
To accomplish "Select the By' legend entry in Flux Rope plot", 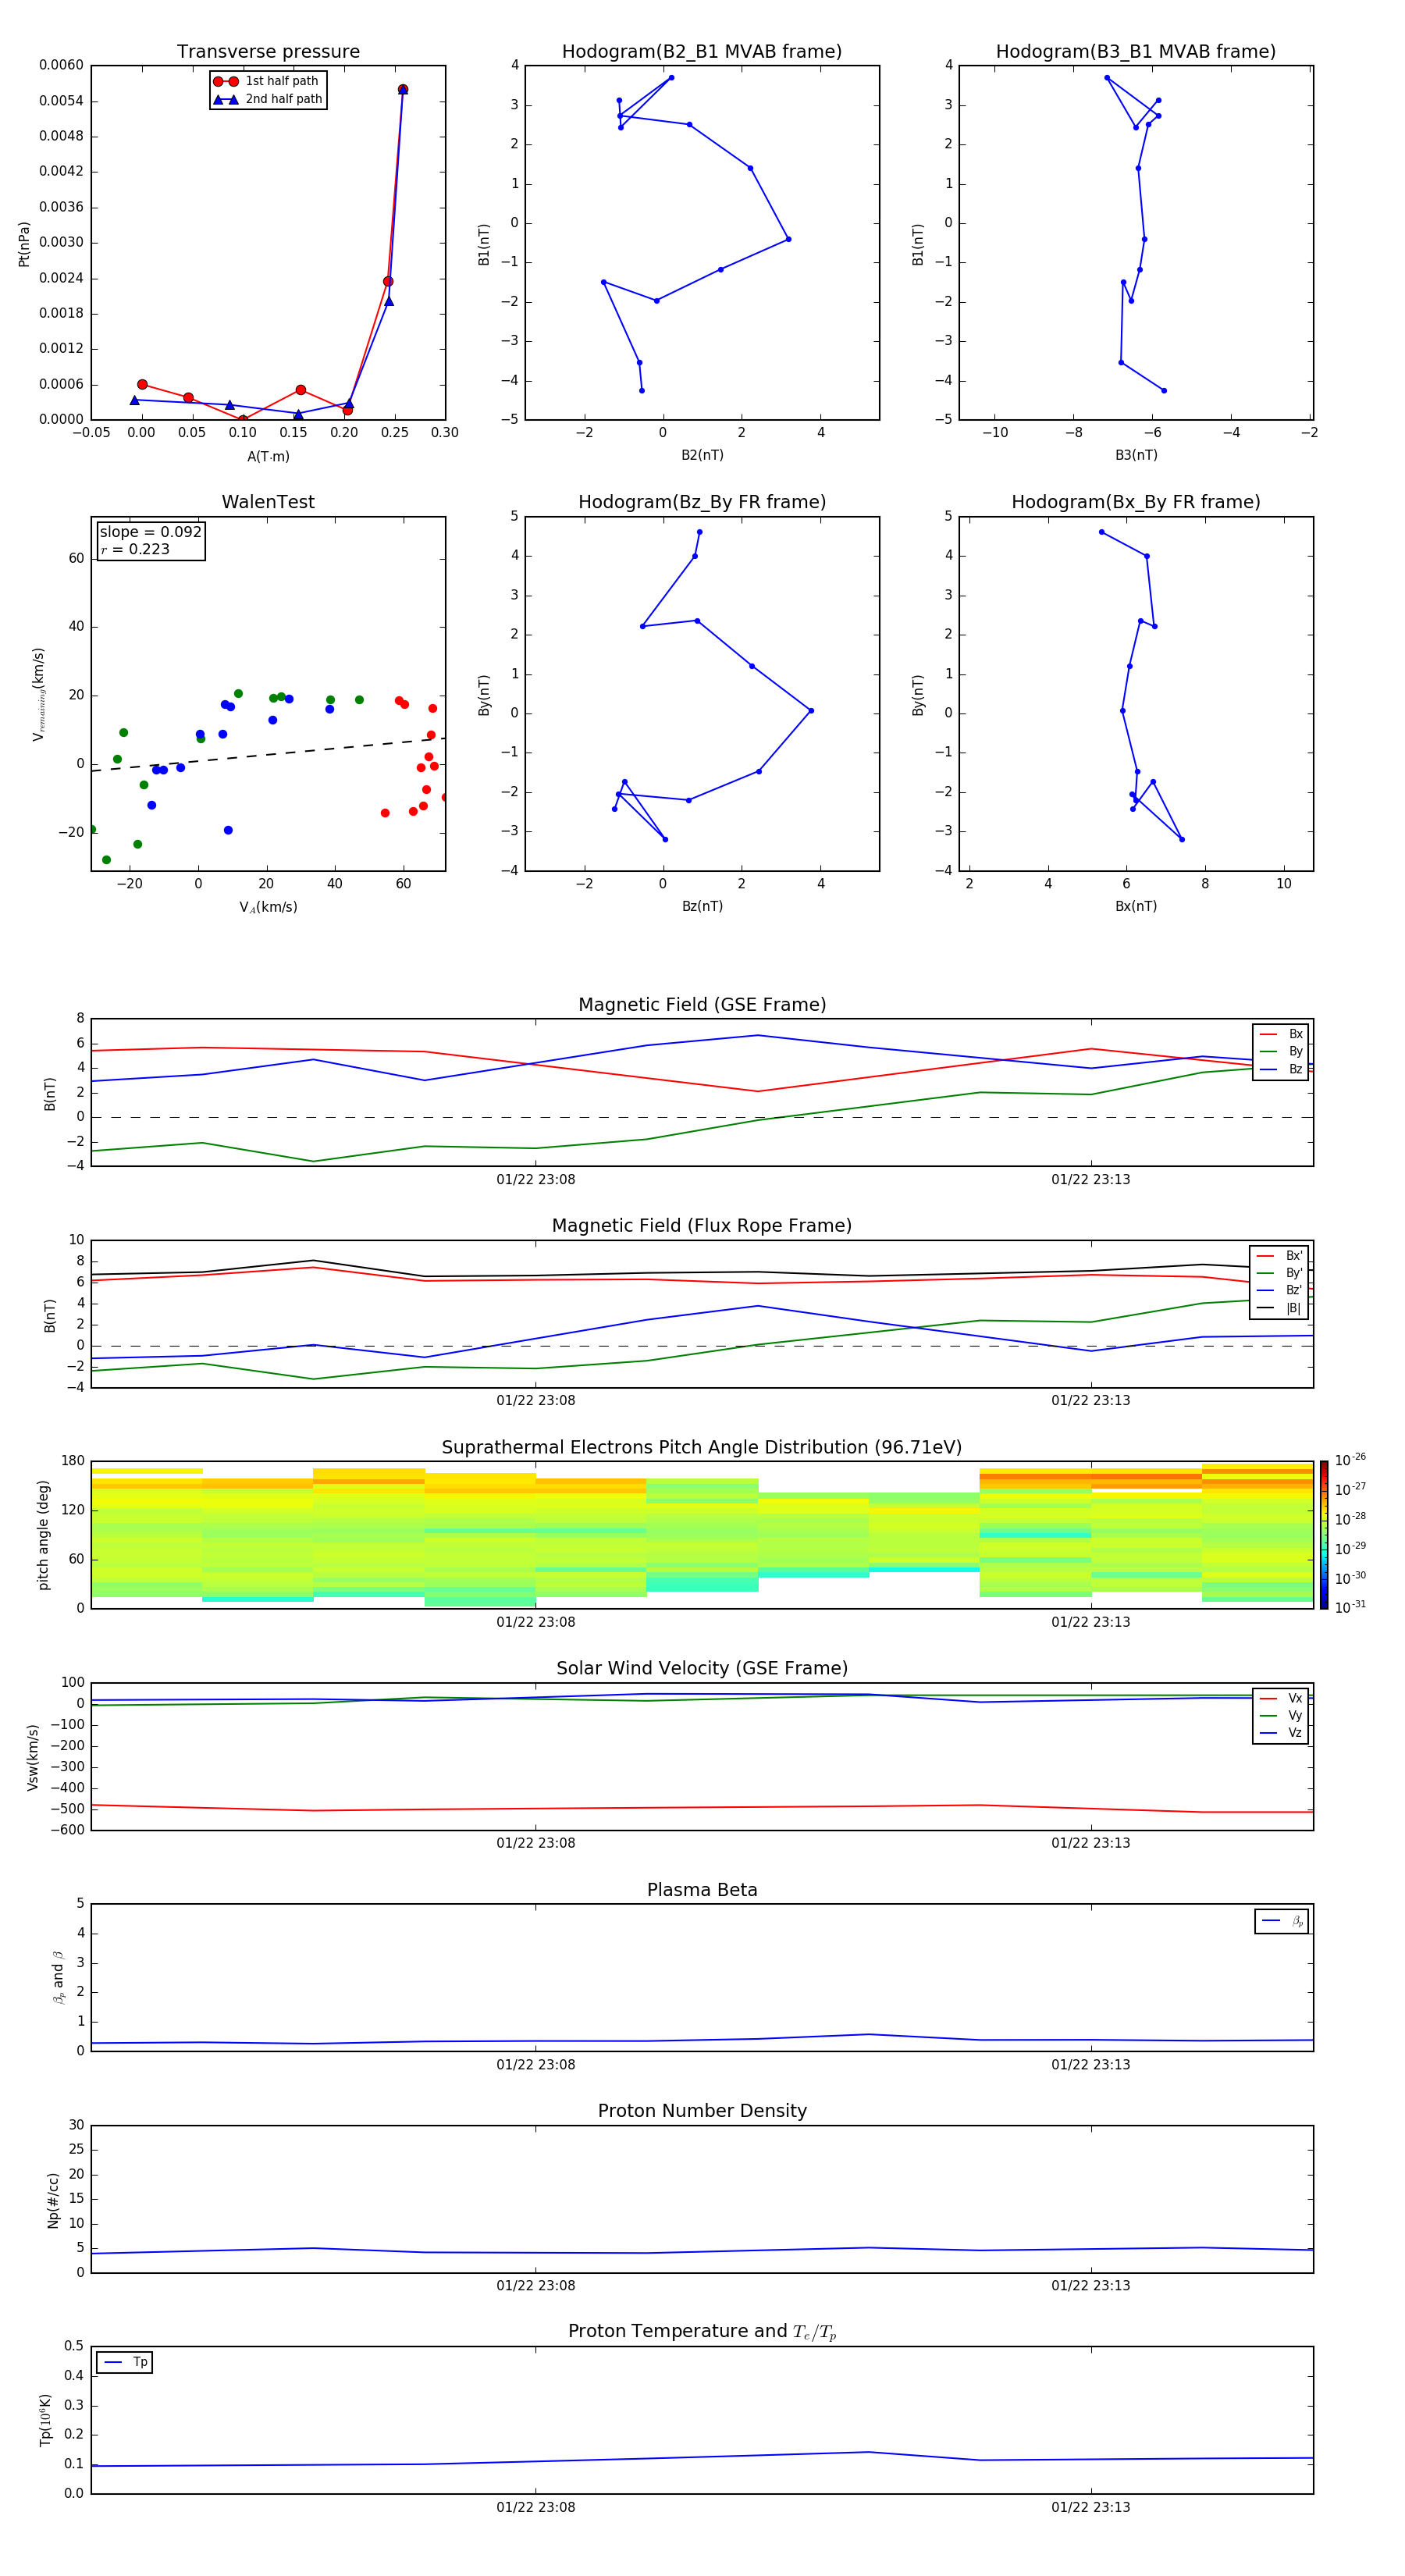I will click(1280, 1273).
